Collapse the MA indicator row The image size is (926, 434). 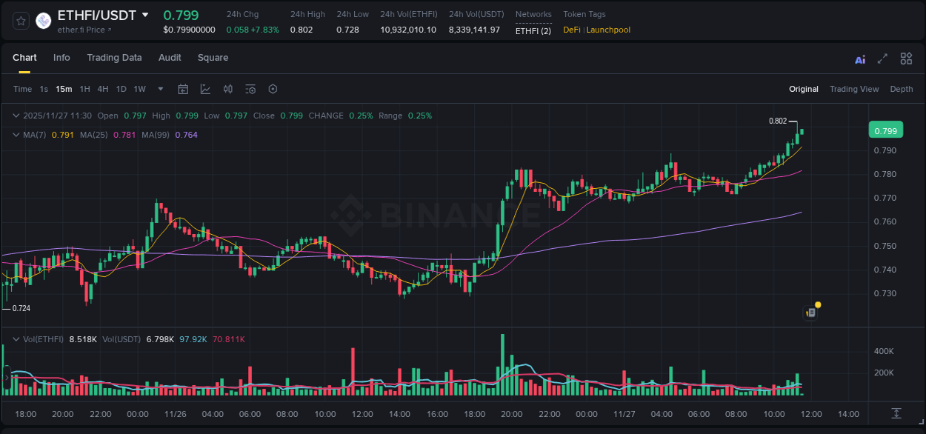pos(15,136)
